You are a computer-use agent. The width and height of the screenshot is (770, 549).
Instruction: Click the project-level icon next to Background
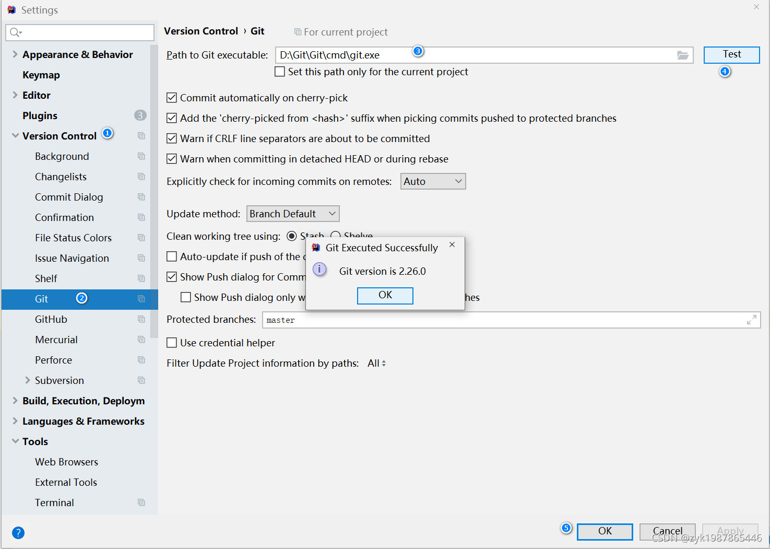(141, 156)
